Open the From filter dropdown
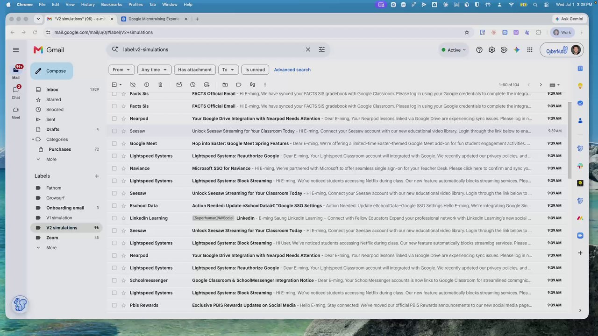The width and height of the screenshot is (598, 336). 121,70
